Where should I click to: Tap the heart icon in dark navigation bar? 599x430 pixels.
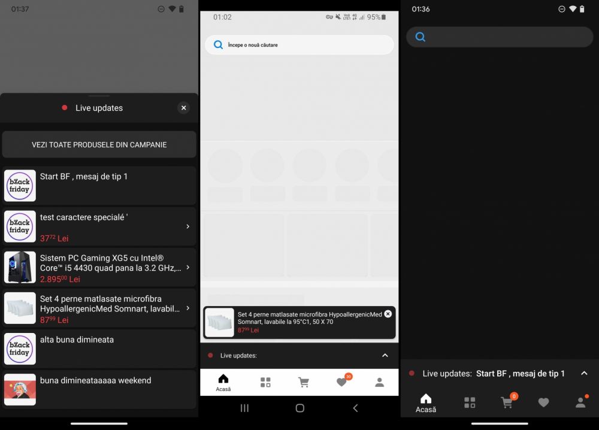pos(543,402)
